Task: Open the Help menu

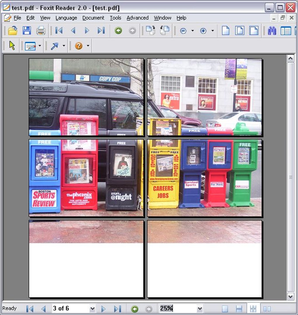Action: (181, 18)
